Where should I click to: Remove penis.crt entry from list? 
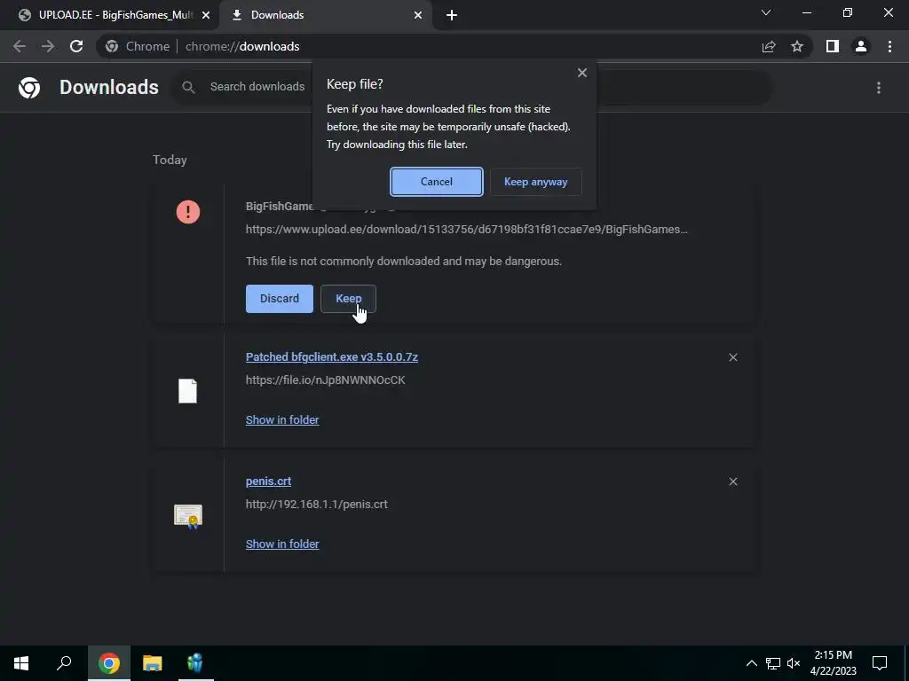click(732, 481)
